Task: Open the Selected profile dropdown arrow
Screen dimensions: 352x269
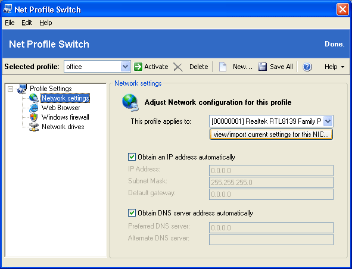Action: coord(125,67)
